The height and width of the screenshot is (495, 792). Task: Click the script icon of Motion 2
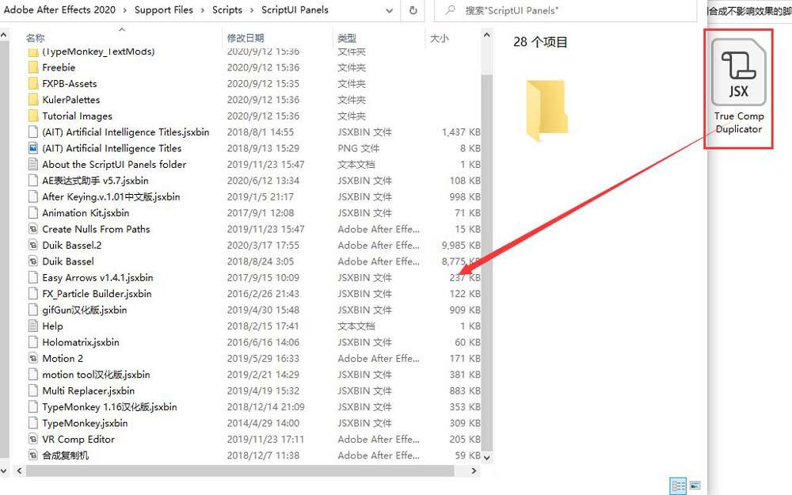(33, 358)
